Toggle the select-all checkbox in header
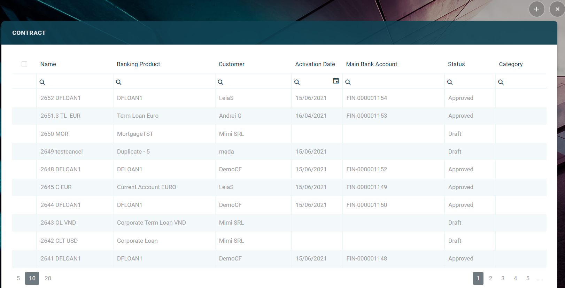565x288 pixels. [24, 64]
